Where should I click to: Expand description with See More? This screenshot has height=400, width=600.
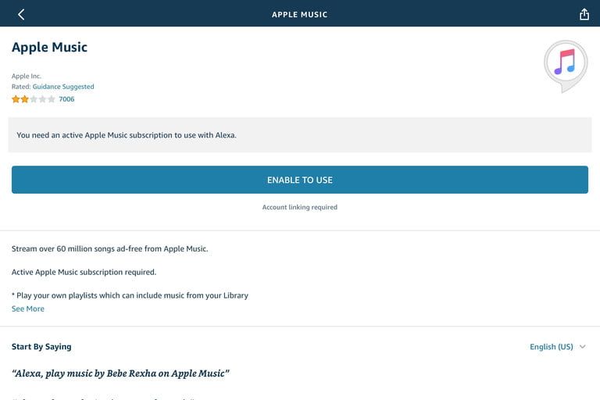pyautogui.click(x=28, y=309)
